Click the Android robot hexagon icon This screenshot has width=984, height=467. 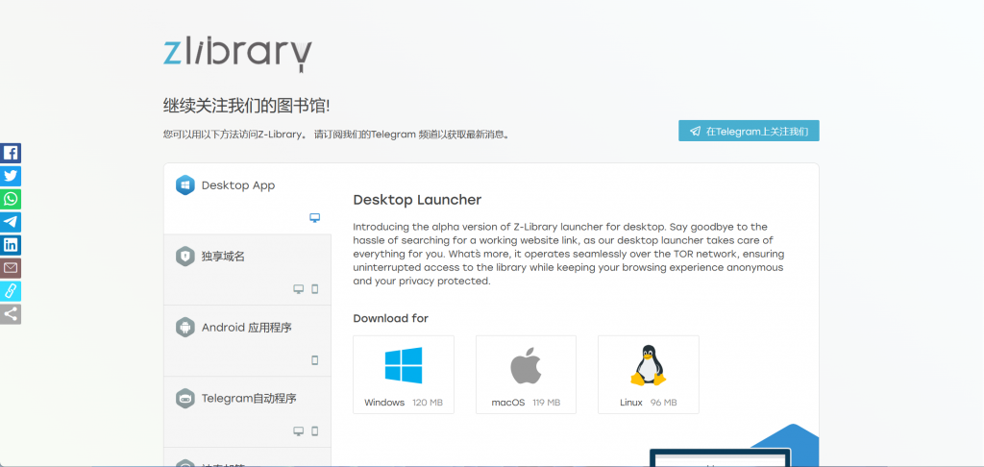[x=185, y=327]
